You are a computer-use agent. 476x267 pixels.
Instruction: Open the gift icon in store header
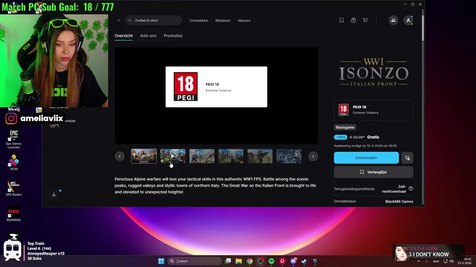[x=353, y=20]
